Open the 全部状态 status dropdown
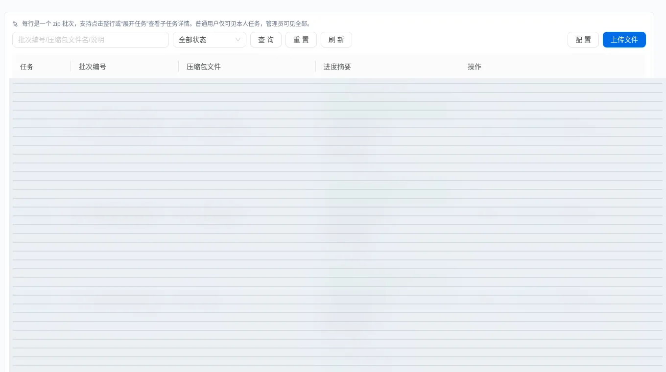Image resolution: width=666 pixels, height=372 pixels. click(x=210, y=40)
